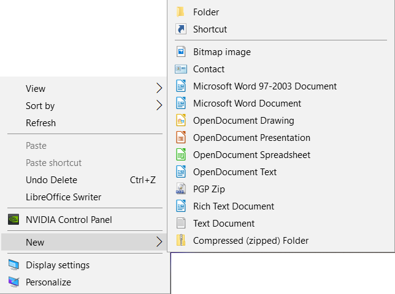Open the View menu entry
This screenshot has width=395, height=294.
point(84,89)
